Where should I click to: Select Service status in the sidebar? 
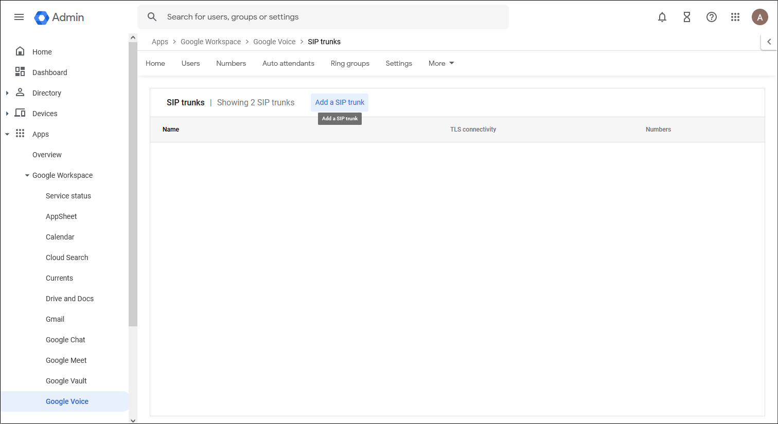click(68, 196)
